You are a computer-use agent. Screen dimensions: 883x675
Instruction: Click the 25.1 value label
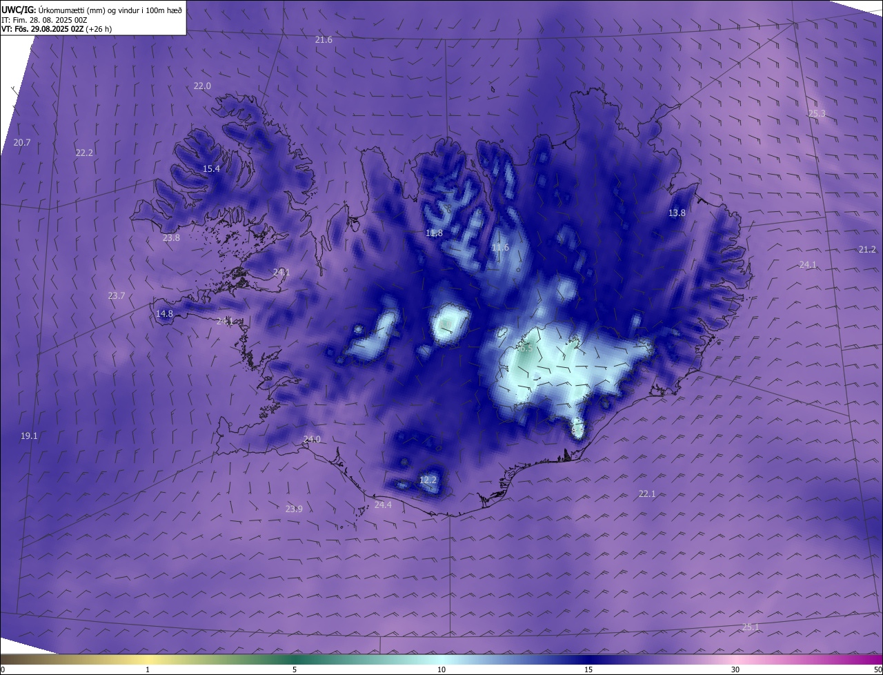tap(751, 627)
